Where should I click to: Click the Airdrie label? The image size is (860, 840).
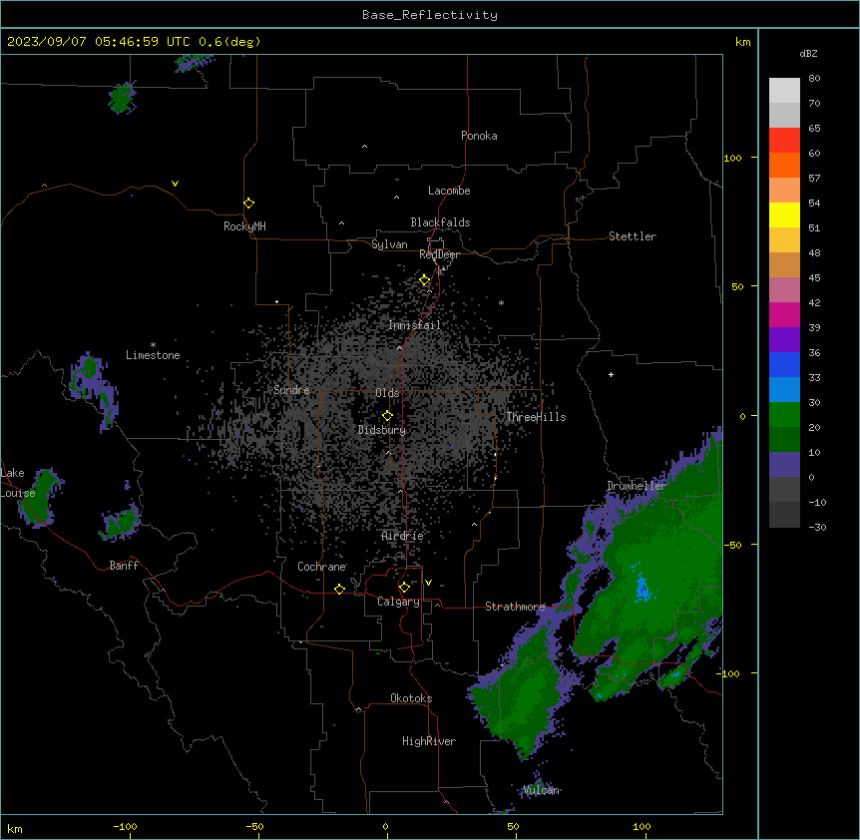403,536
